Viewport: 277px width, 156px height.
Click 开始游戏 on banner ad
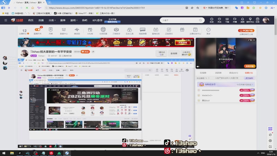tap(183, 43)
